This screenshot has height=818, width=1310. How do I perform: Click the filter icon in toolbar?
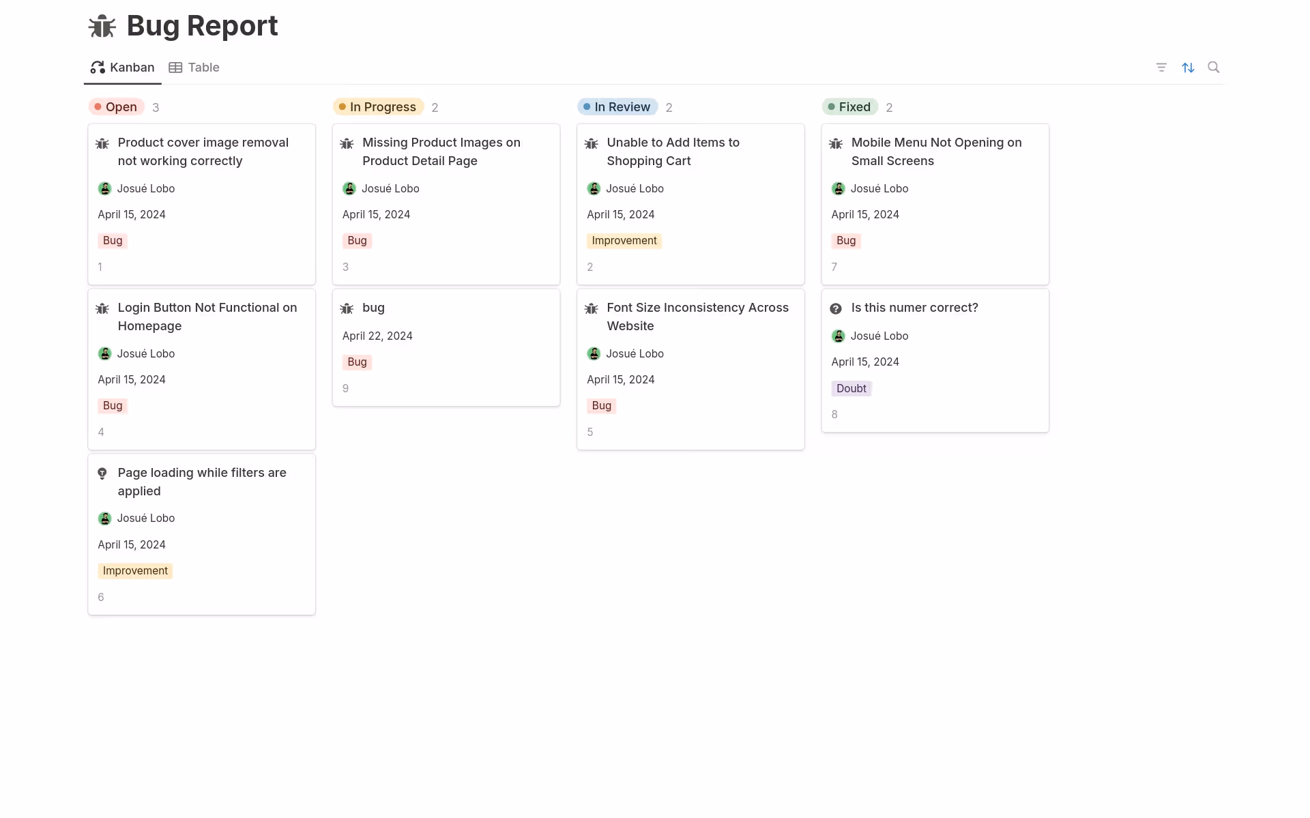pos(1161,68)
